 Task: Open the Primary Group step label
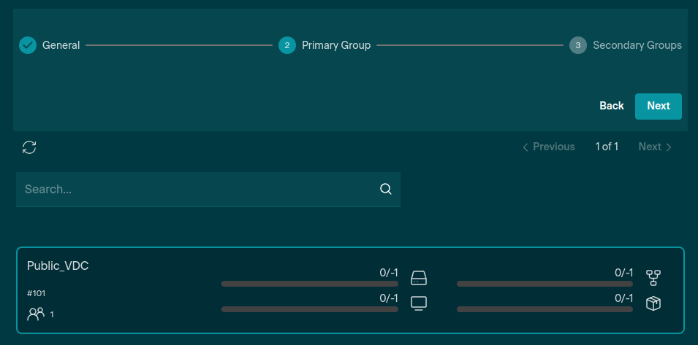click(x=336, y=45)
